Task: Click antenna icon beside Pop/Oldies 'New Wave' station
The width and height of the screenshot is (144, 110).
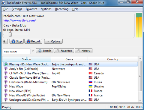Action: 6,86
